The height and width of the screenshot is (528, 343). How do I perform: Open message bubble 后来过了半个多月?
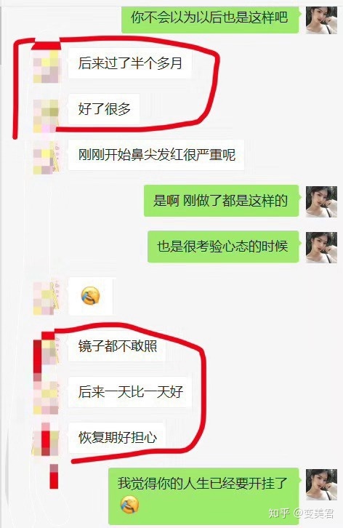click(x=130, y=63)
